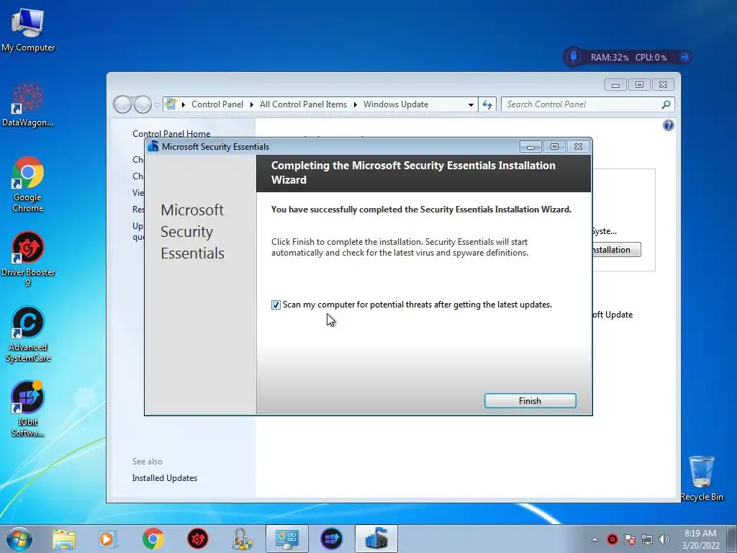Open the Recycle Bin
The height and width of the screenshot is (553, 737).
tap(702, 478)
